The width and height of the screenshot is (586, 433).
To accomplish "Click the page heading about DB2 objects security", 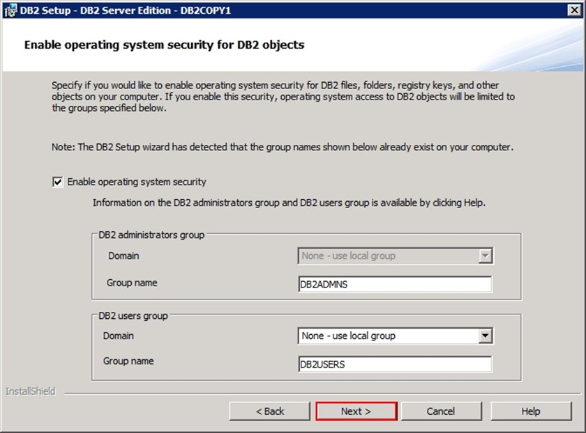I will point(164,45).
